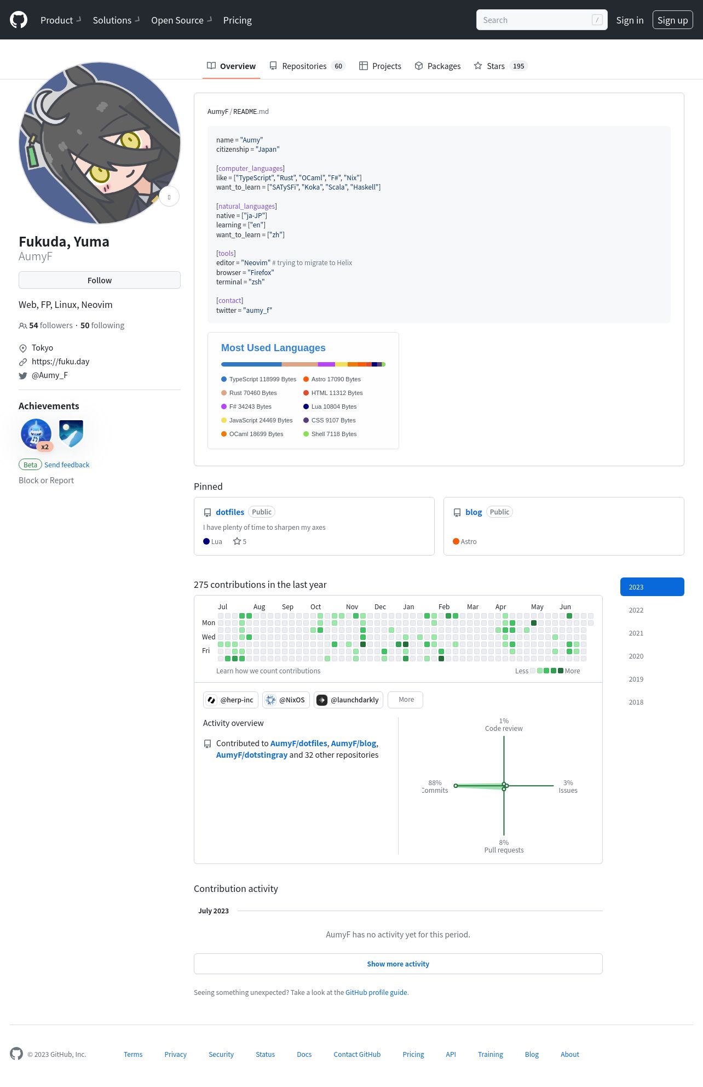Switch to the Stars tab
This screenshot has width=703, height=1087.
coord(500,66)
